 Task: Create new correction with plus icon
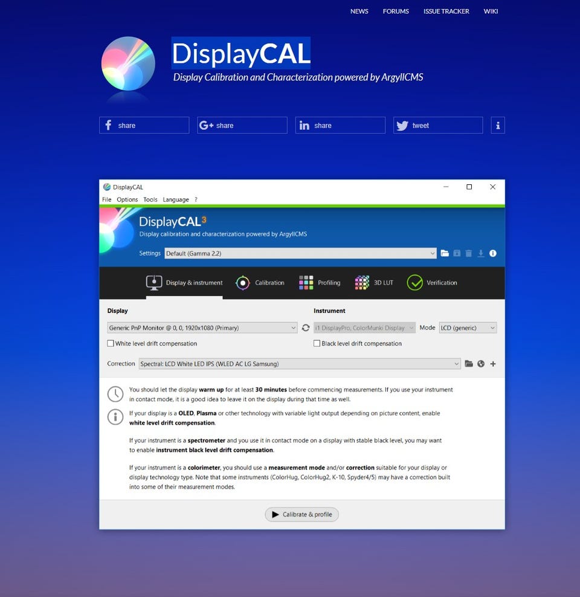point(493,364)
